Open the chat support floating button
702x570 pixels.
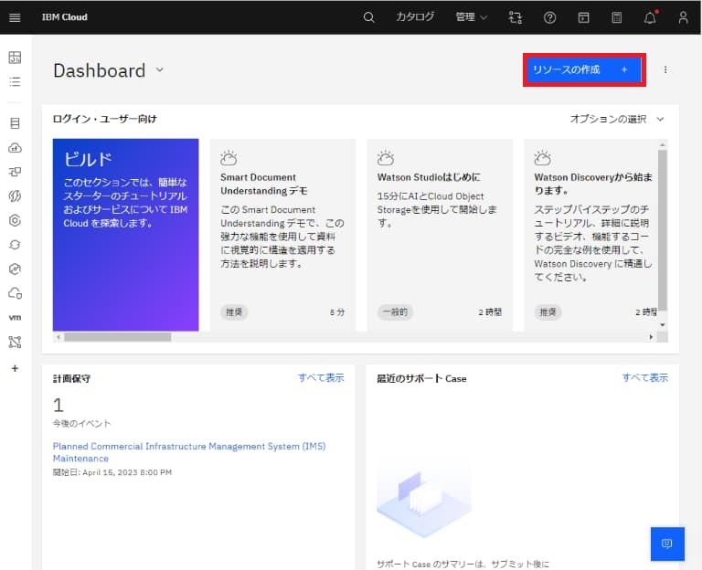(x=666, y=544)
